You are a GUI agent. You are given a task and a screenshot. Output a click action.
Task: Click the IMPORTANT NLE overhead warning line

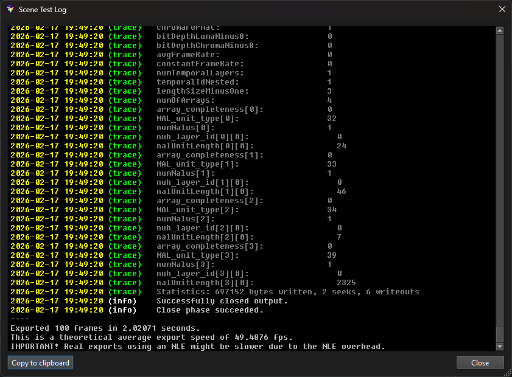tap(197, 347)
